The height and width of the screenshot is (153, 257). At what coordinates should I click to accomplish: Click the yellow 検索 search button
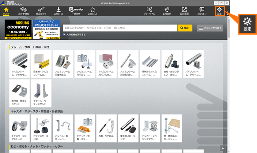coord(185,28)
